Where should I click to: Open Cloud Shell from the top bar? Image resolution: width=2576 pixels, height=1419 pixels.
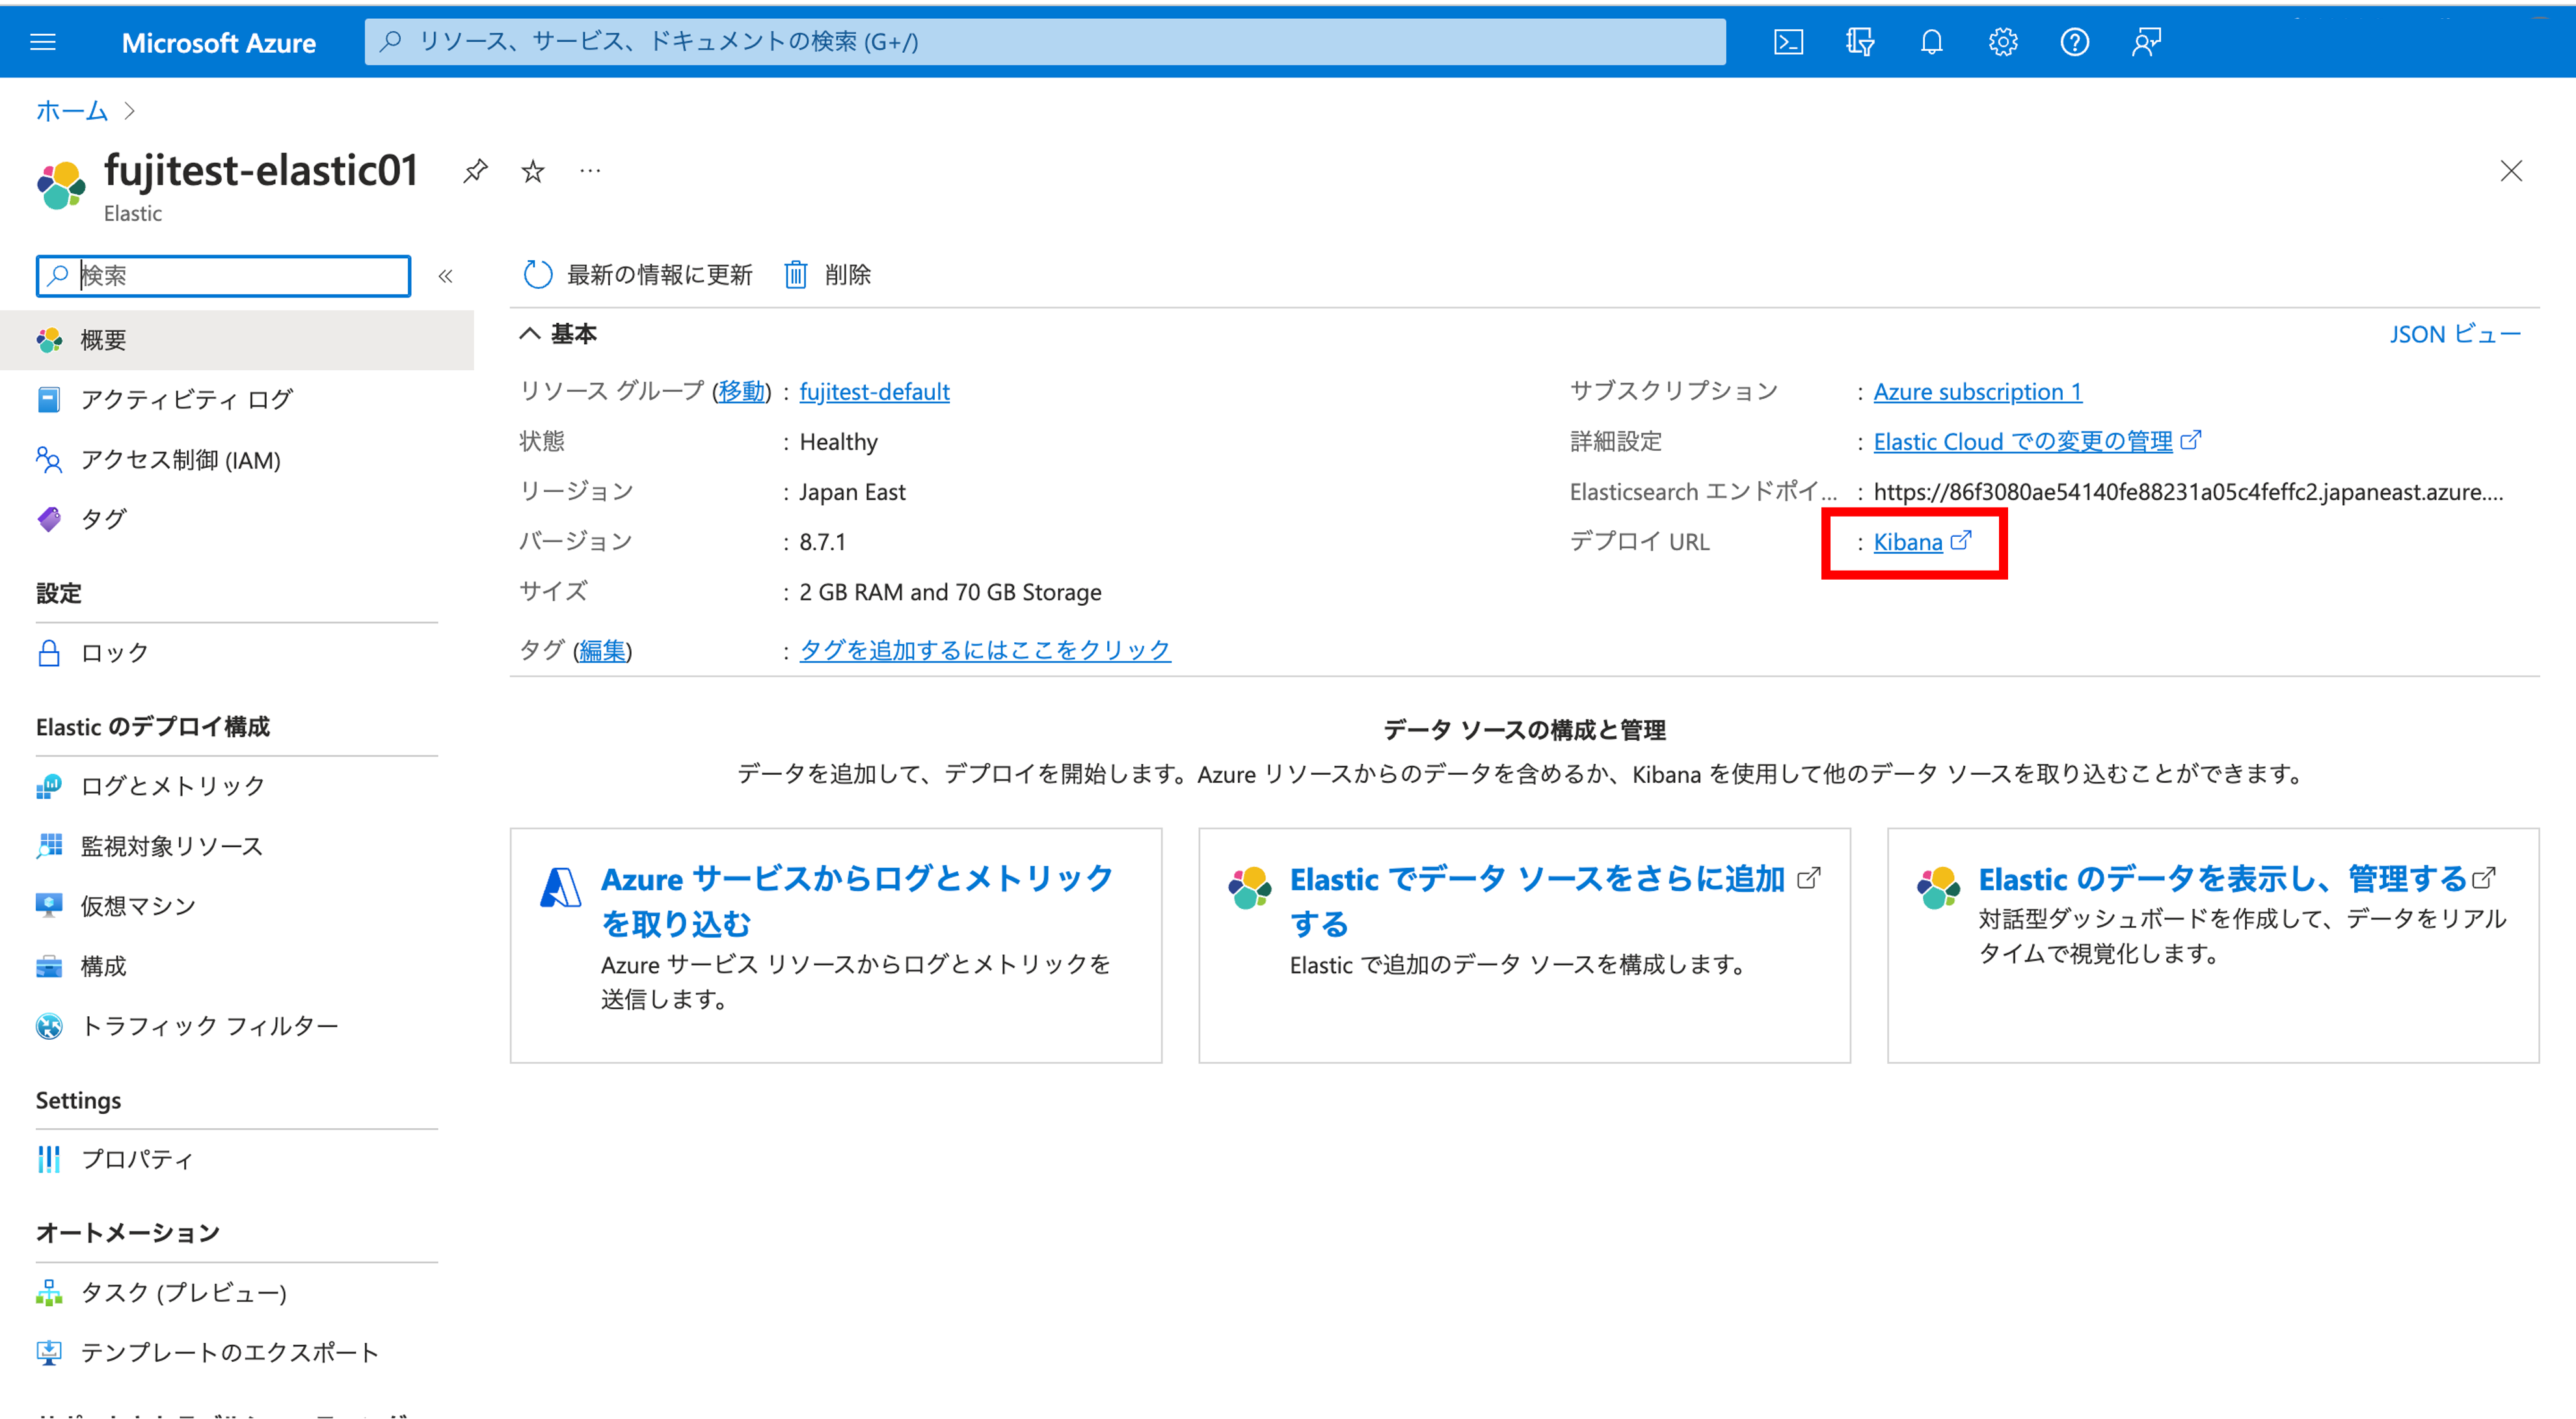pos(1788,42)
